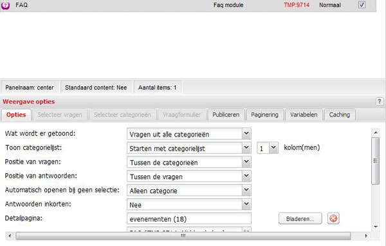Click the 'Panelnaam: center' status entry
The width and height of the screenshot is (386, 246).
click(30, 88)
